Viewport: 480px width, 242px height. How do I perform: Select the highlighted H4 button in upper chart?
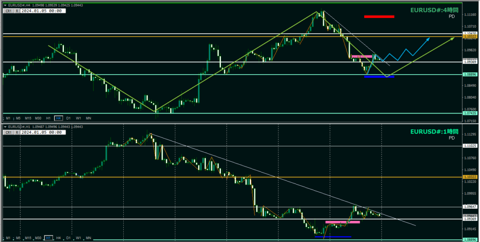(x=59, y=118)
